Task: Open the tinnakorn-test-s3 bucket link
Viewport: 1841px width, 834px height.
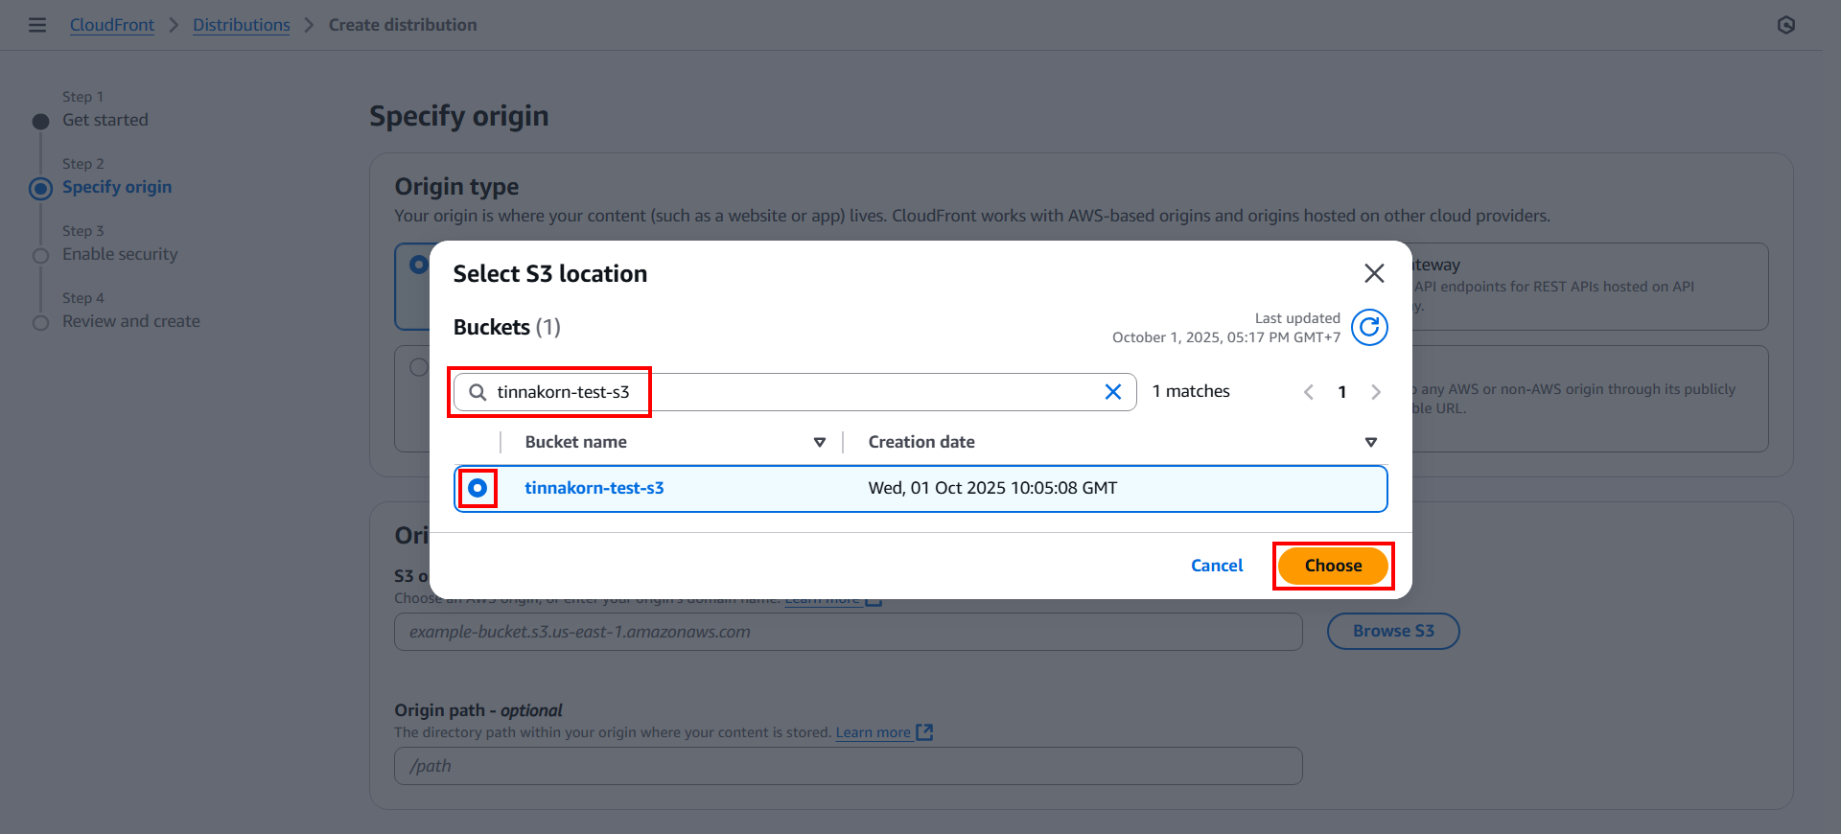Action: (594, 488)
